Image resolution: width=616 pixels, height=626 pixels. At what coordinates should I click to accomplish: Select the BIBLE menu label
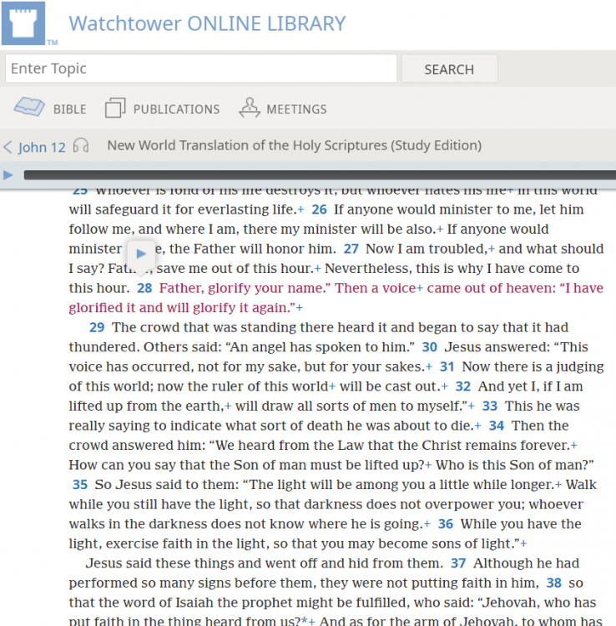(x=70, y=109)
